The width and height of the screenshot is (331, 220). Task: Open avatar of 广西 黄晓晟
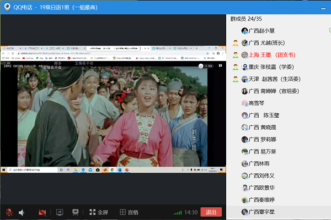(x=244, y=128)
